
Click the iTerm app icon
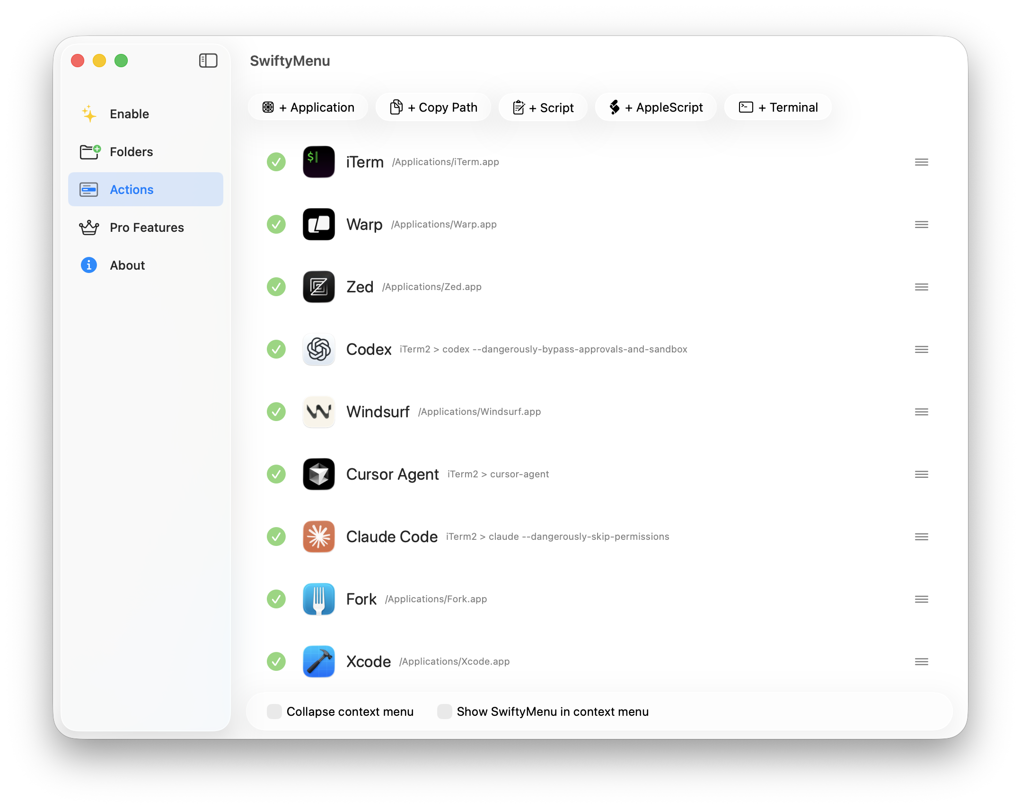[x=319, y=162]
